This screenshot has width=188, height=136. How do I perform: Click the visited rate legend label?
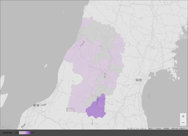click(7, 133)
